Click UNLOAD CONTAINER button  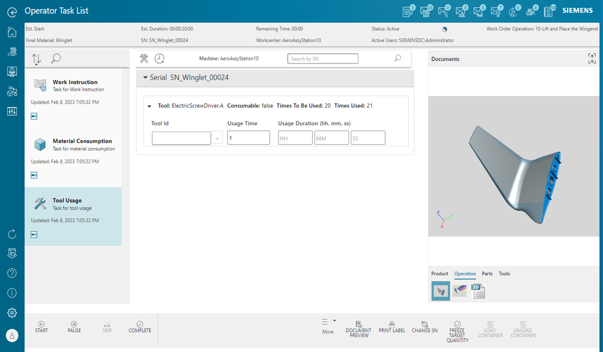tap(523, 329)
